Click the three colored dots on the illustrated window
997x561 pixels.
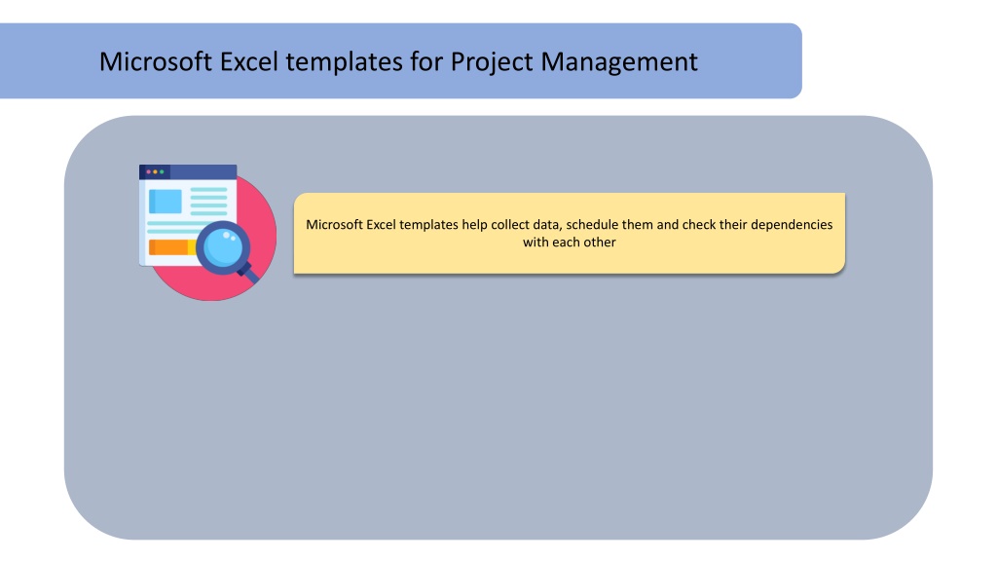click(155, 171)
